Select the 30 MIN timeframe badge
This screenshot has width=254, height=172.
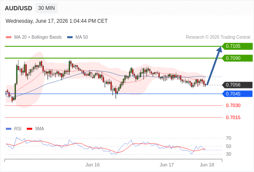pos(46,8)
